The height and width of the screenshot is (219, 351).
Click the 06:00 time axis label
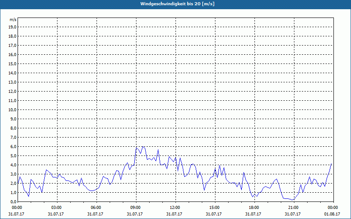click(97, 208)
